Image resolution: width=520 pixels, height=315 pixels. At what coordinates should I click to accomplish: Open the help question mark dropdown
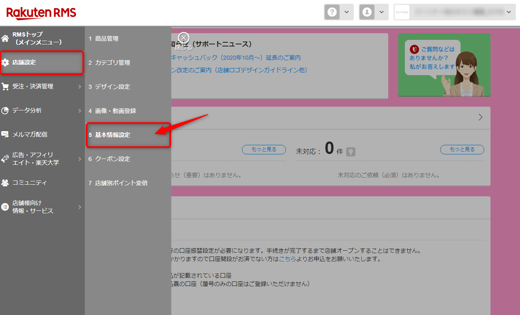[x=338, y=12]
